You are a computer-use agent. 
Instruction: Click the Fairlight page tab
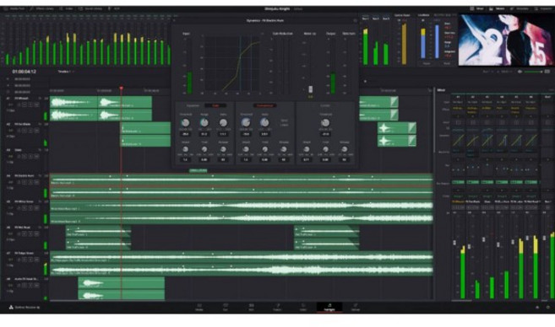coord(329,308)
